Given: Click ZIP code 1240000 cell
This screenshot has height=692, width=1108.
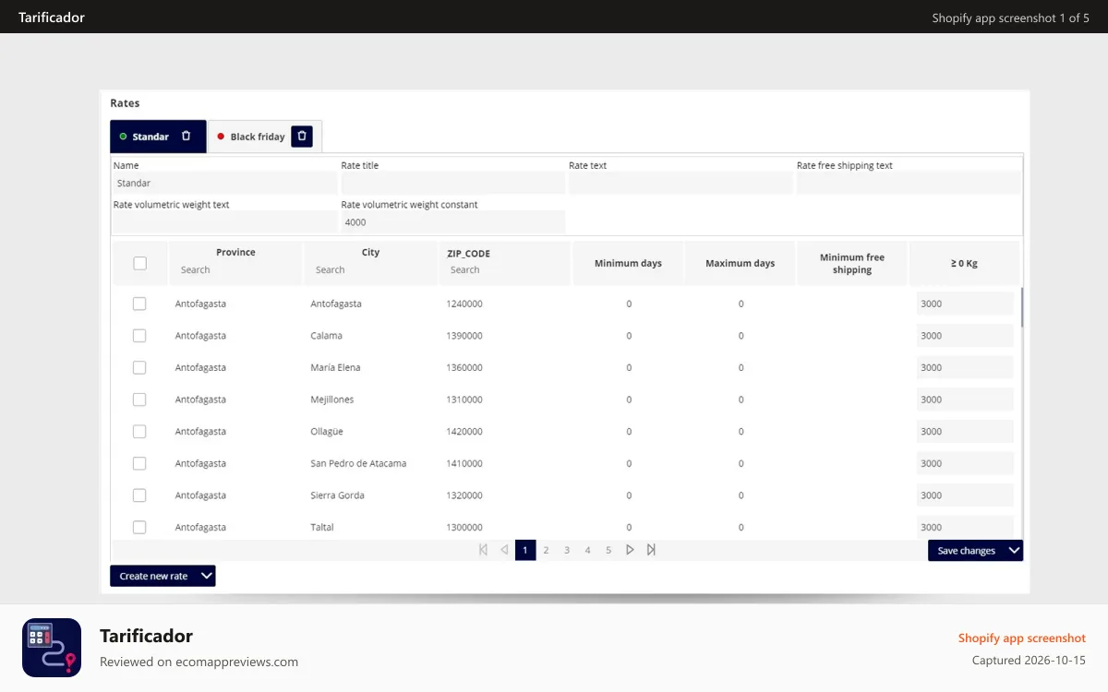Looking at the screenshot, I should [464, 304].
